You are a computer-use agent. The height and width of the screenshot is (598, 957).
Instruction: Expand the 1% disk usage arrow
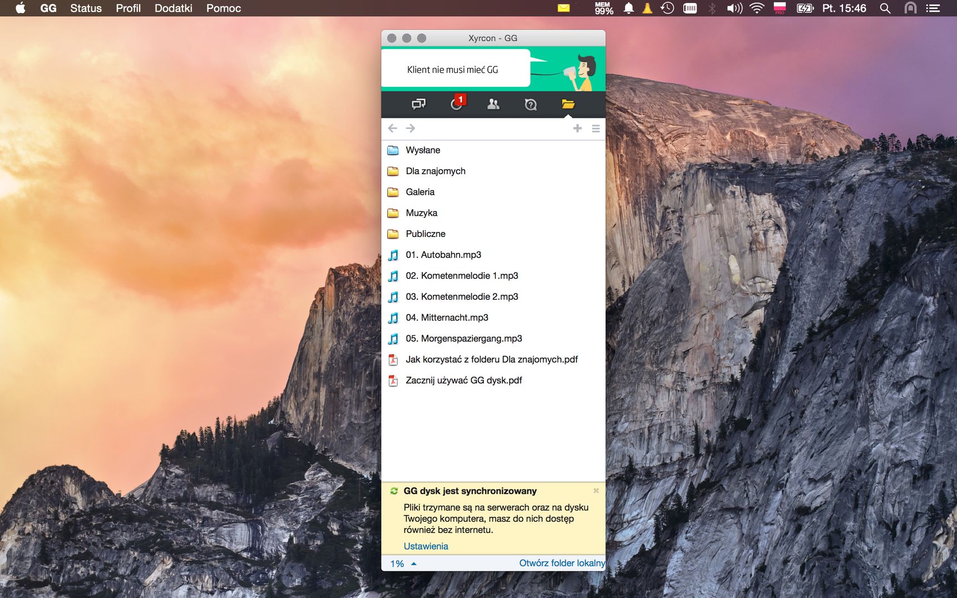coord(413,564)
